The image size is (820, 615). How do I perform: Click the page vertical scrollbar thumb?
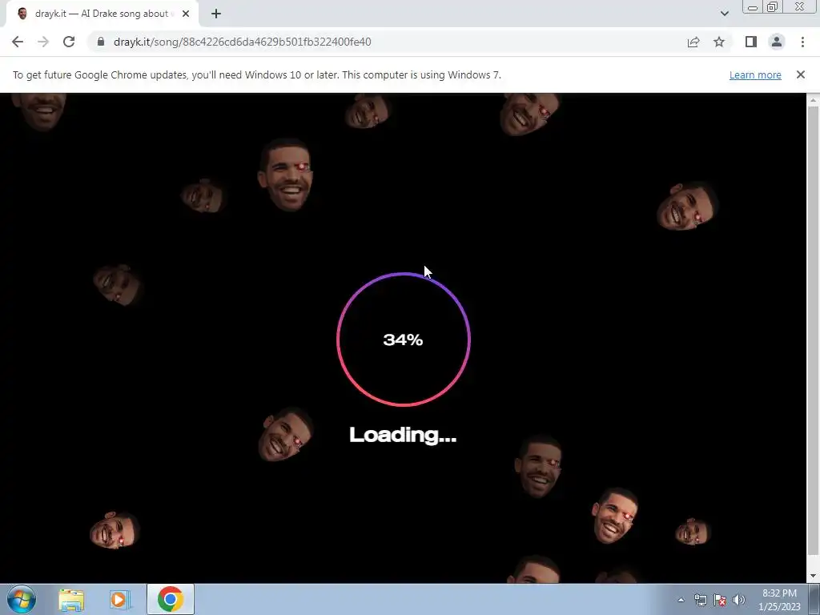(x=814, y=329)
